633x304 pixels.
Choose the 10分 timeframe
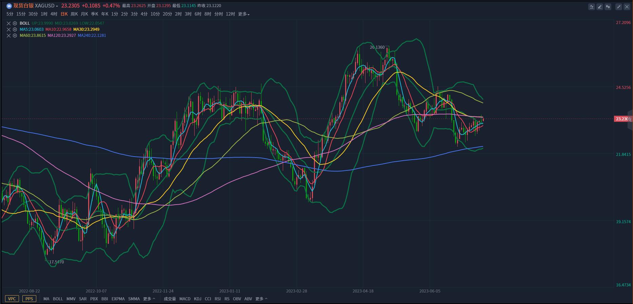click(155, 14)
